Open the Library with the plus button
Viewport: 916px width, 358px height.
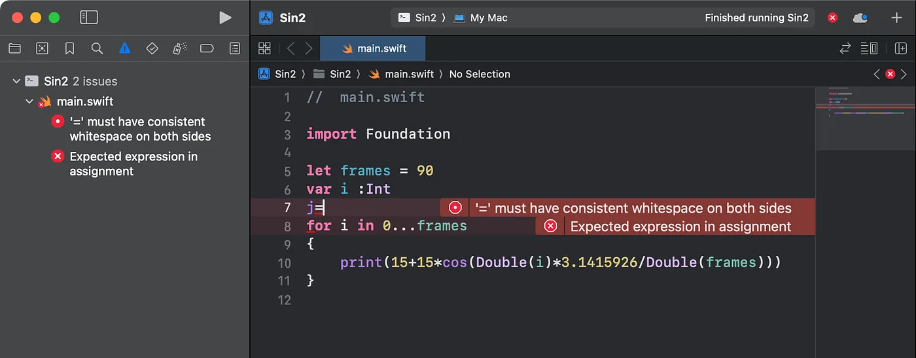point(896,18)
